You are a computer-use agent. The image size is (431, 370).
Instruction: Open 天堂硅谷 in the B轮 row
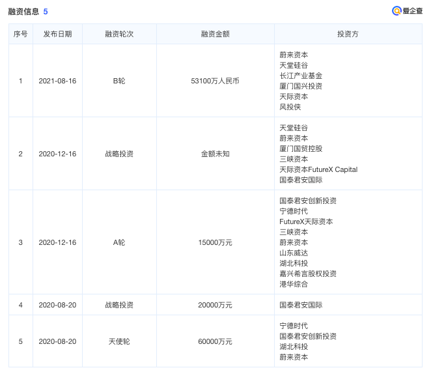click(x=294, y=66)
